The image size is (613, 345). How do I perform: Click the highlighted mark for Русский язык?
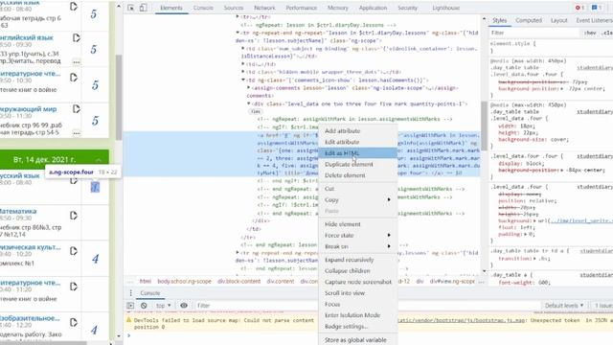95,188
